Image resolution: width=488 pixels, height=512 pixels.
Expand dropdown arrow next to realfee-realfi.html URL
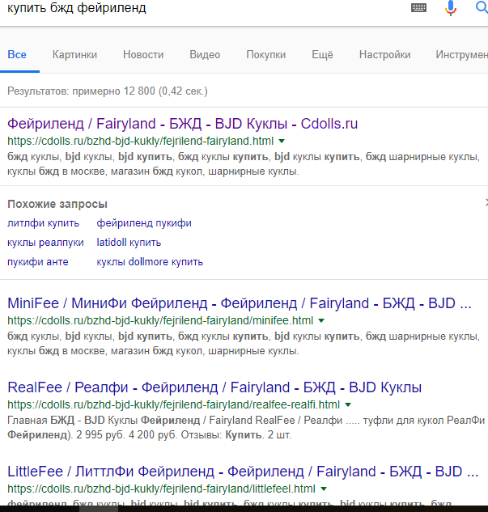point(347,404)
